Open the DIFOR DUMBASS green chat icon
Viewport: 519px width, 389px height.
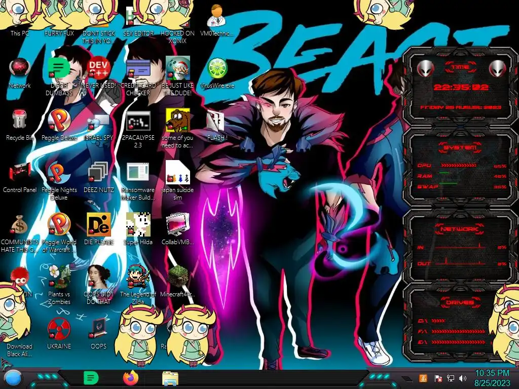[59, 77]
